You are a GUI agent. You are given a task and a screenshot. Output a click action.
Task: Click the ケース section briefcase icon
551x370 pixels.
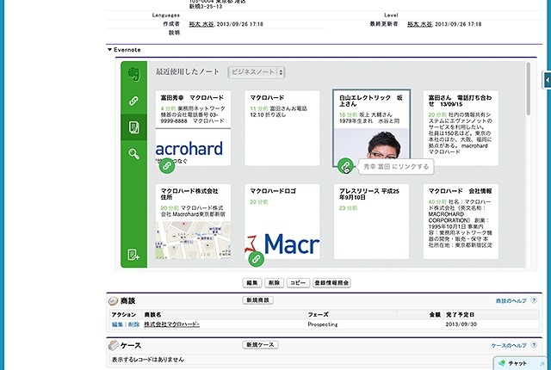[114, 345]
